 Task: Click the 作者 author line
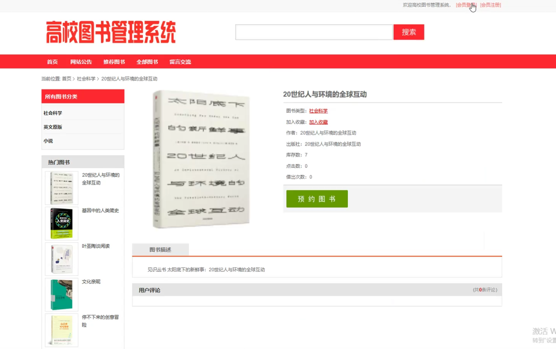tap(321, 133)
